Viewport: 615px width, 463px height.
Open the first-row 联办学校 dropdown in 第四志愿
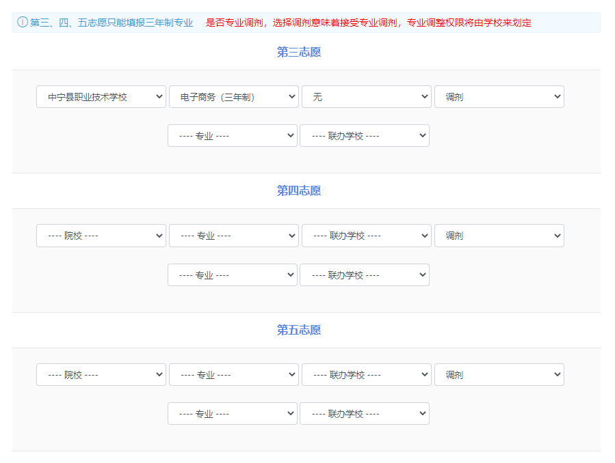pos(367,236)
